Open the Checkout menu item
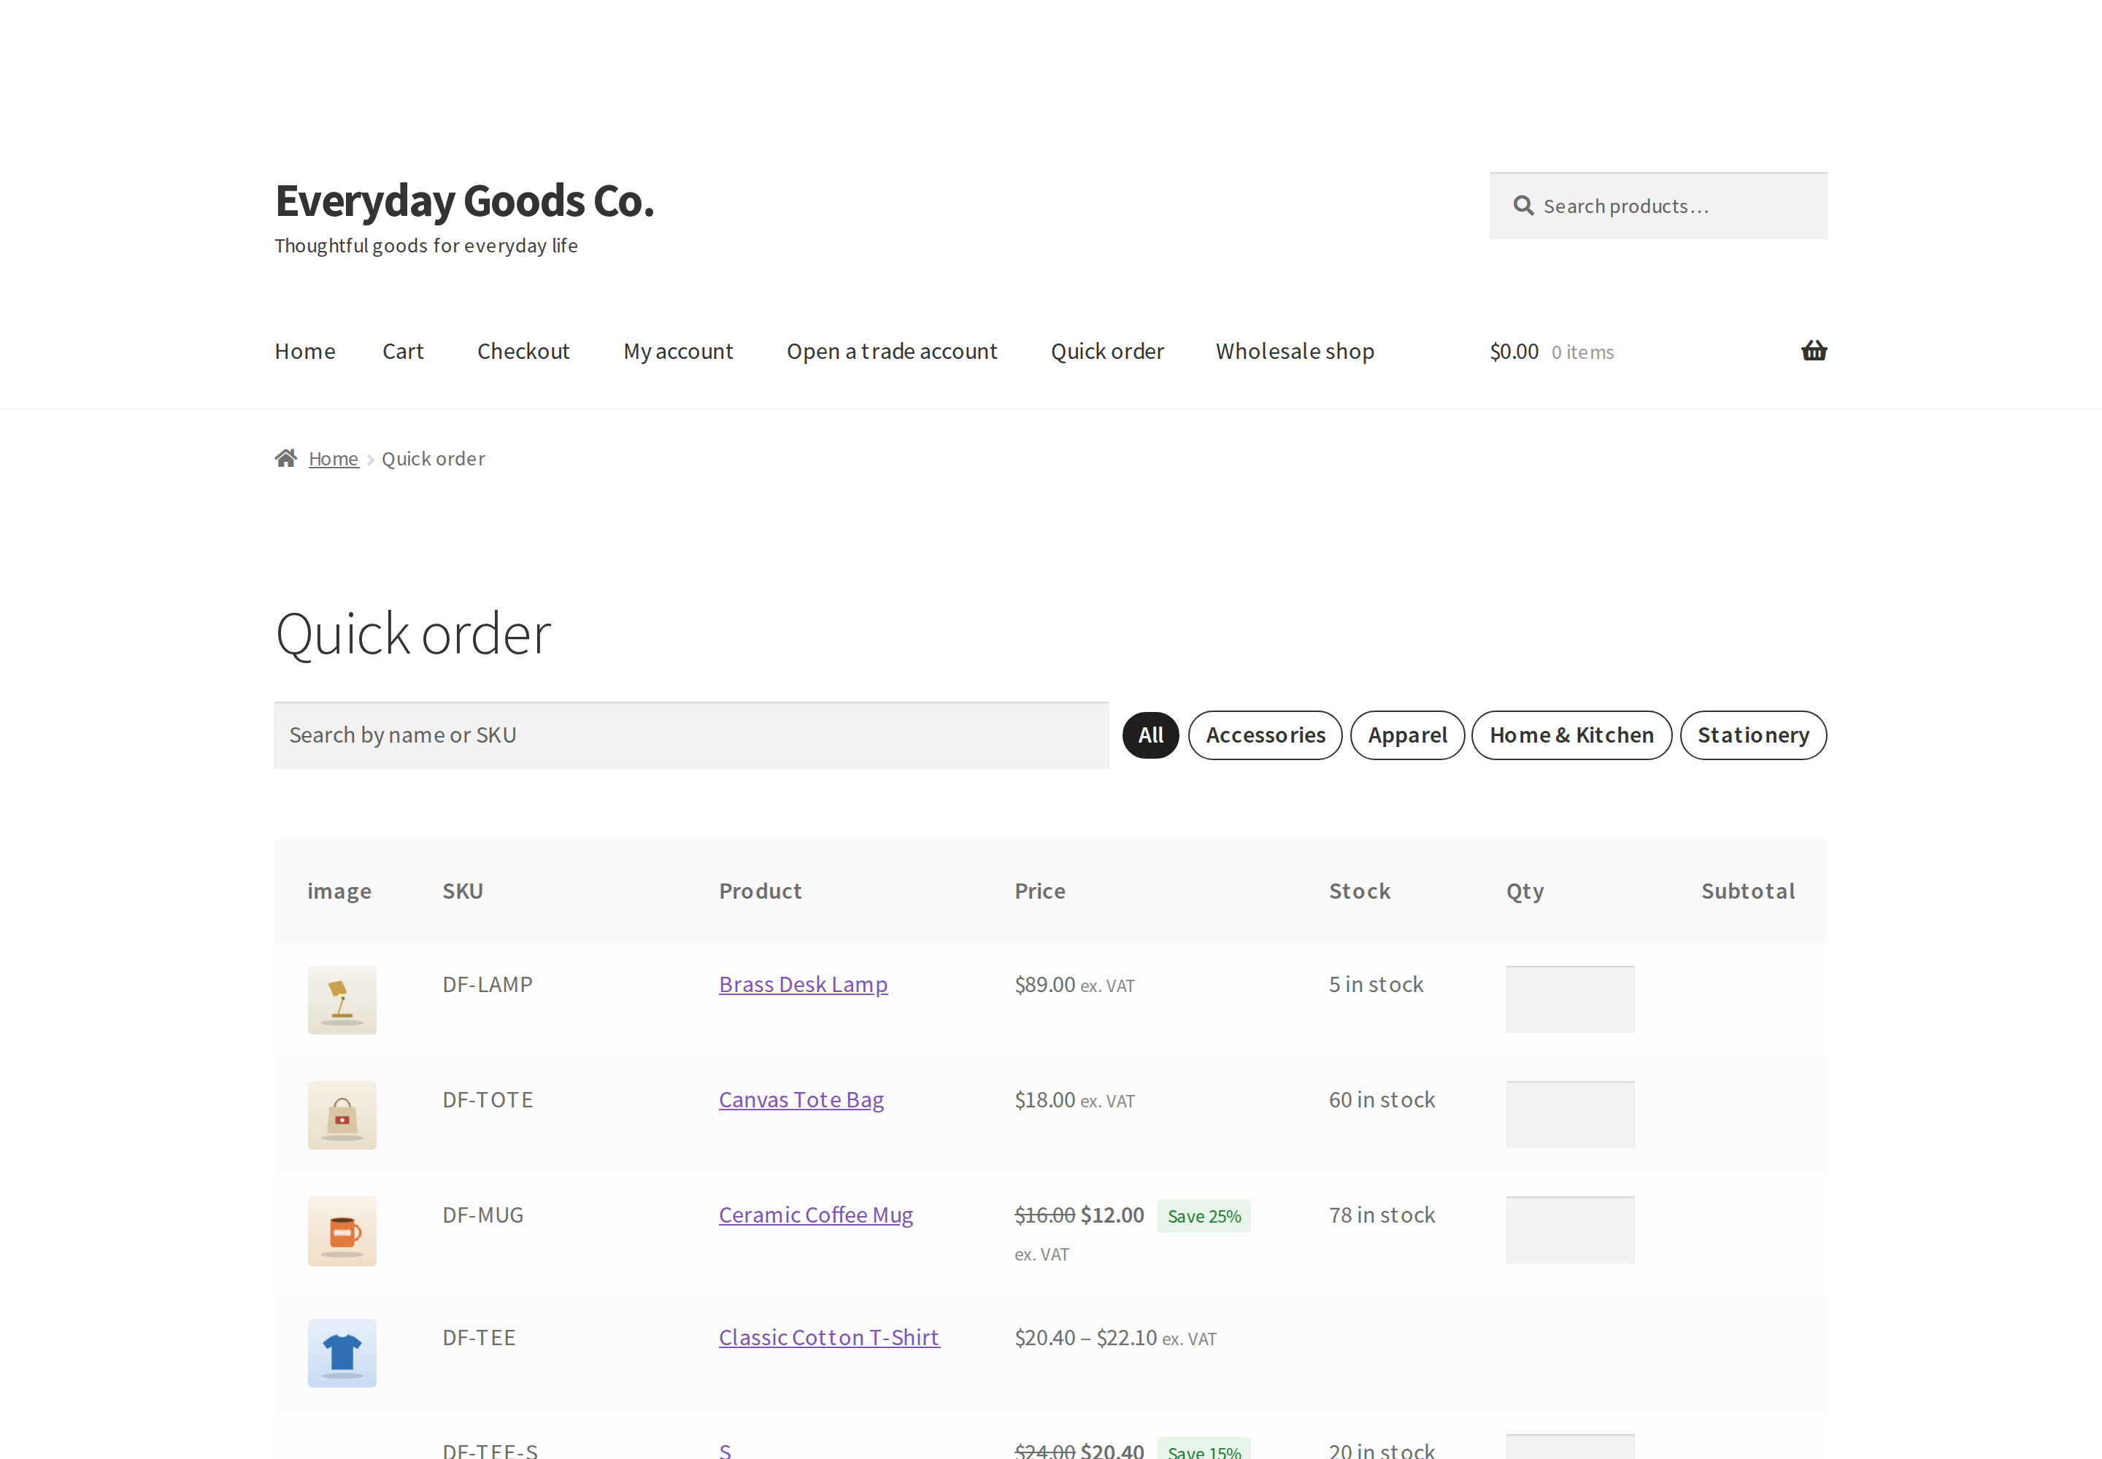Screen dimensions: 2102x1459 tap(523, 351)
